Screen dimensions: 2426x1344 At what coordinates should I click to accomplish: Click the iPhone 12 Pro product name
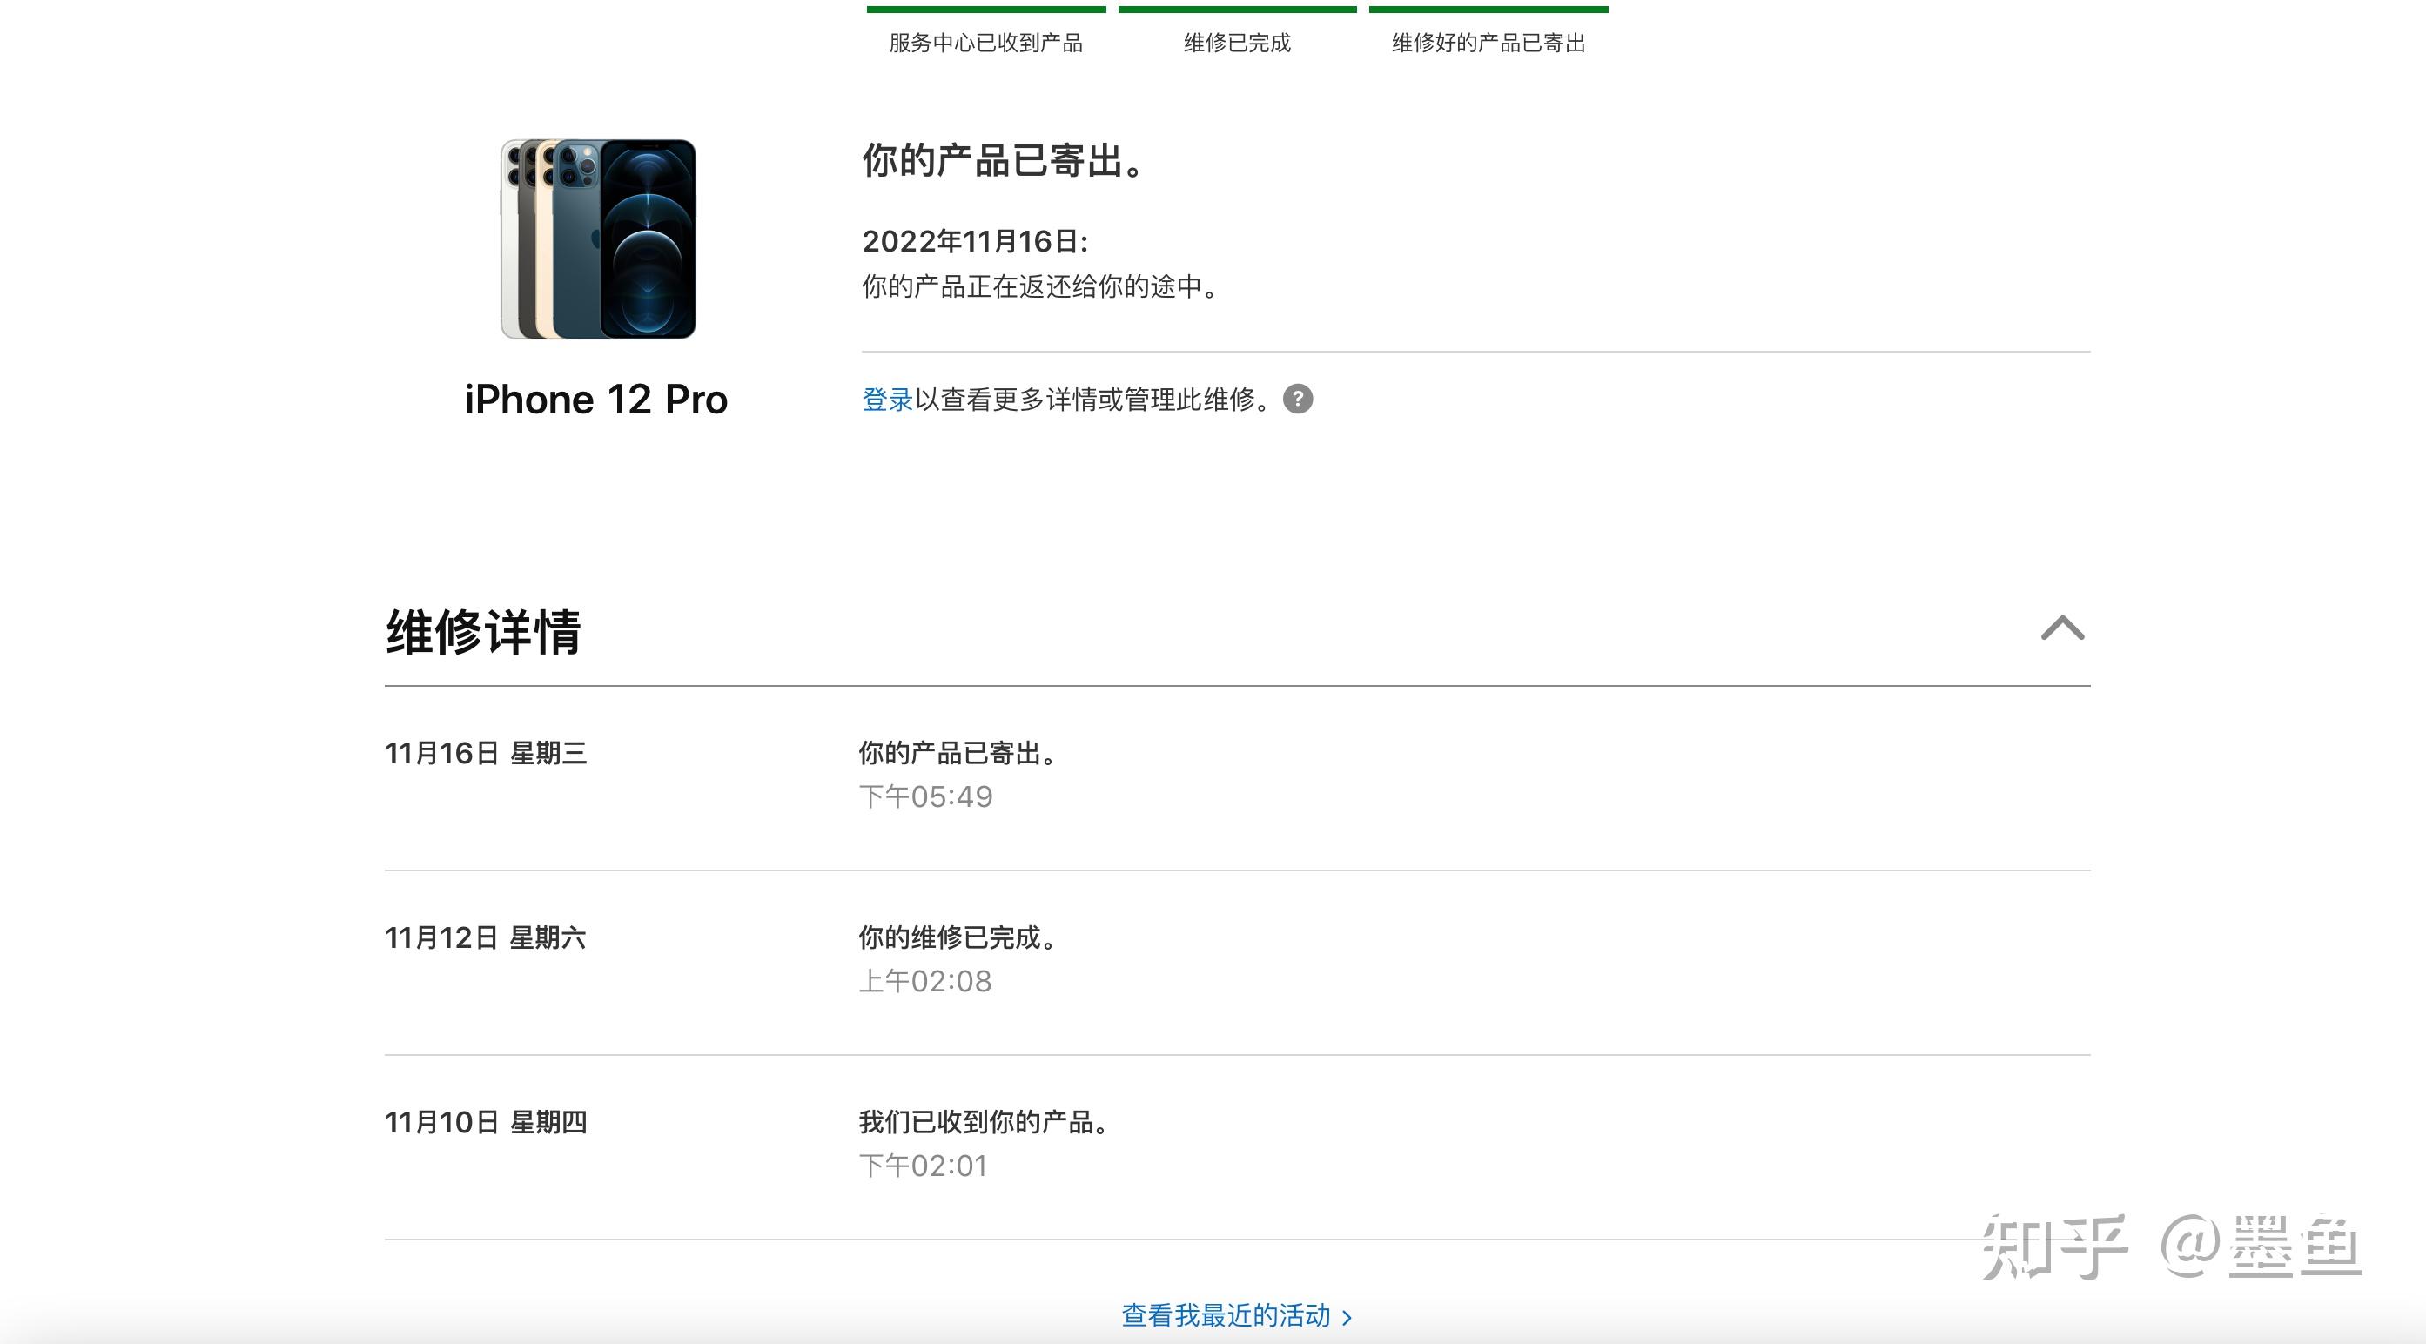coord(595,400)
